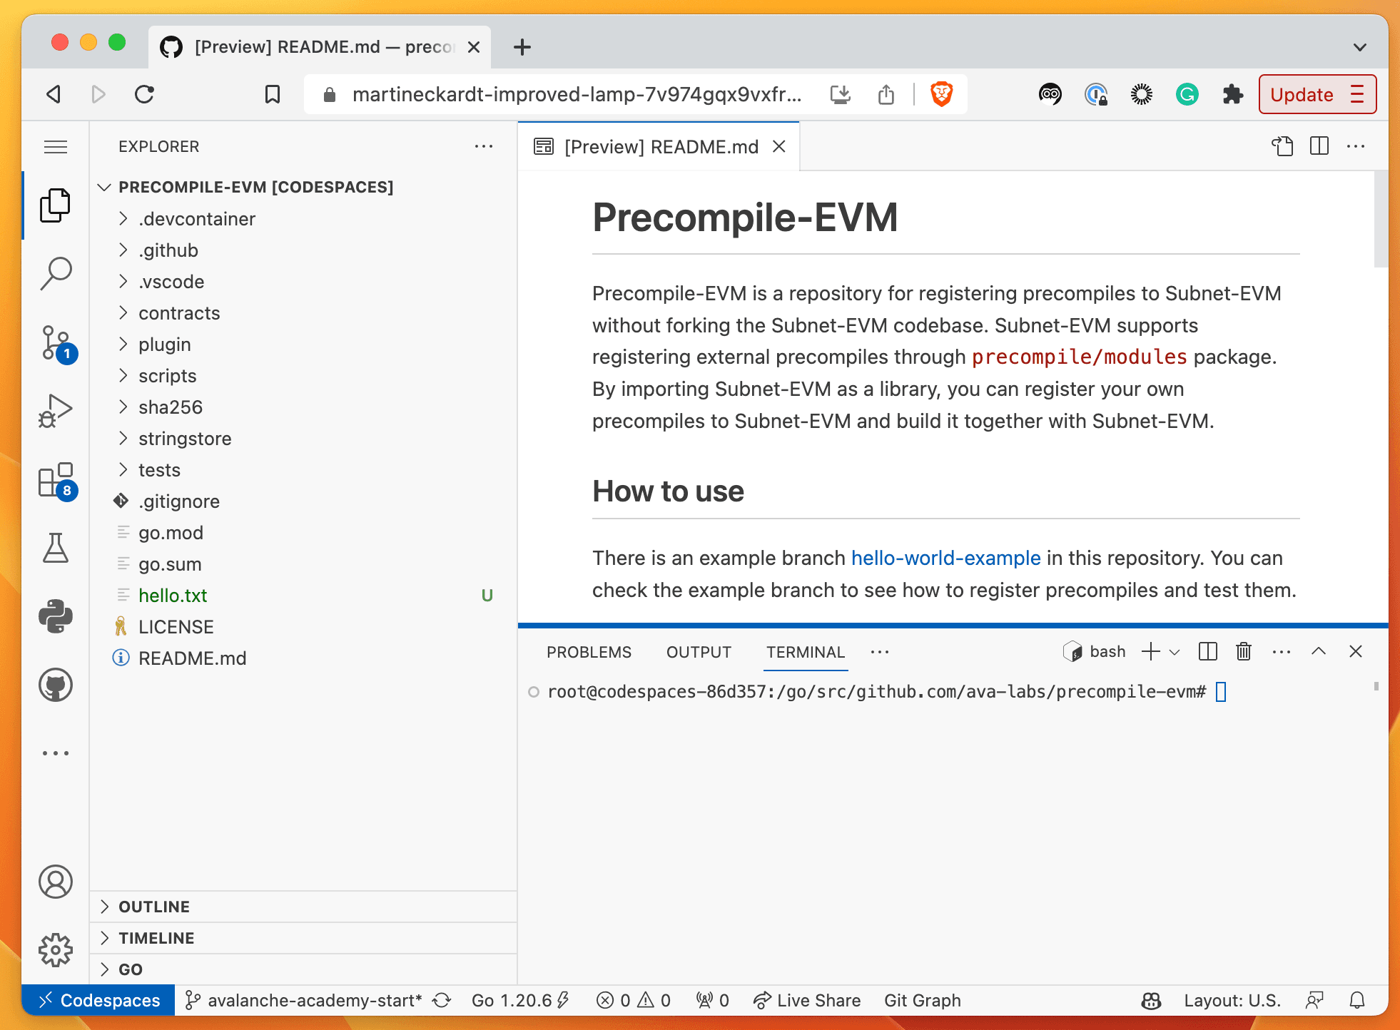The height and width of the screenshot is (1030, 1400).
Task: Open the Extensions view icon
Action: pos(56,480)
